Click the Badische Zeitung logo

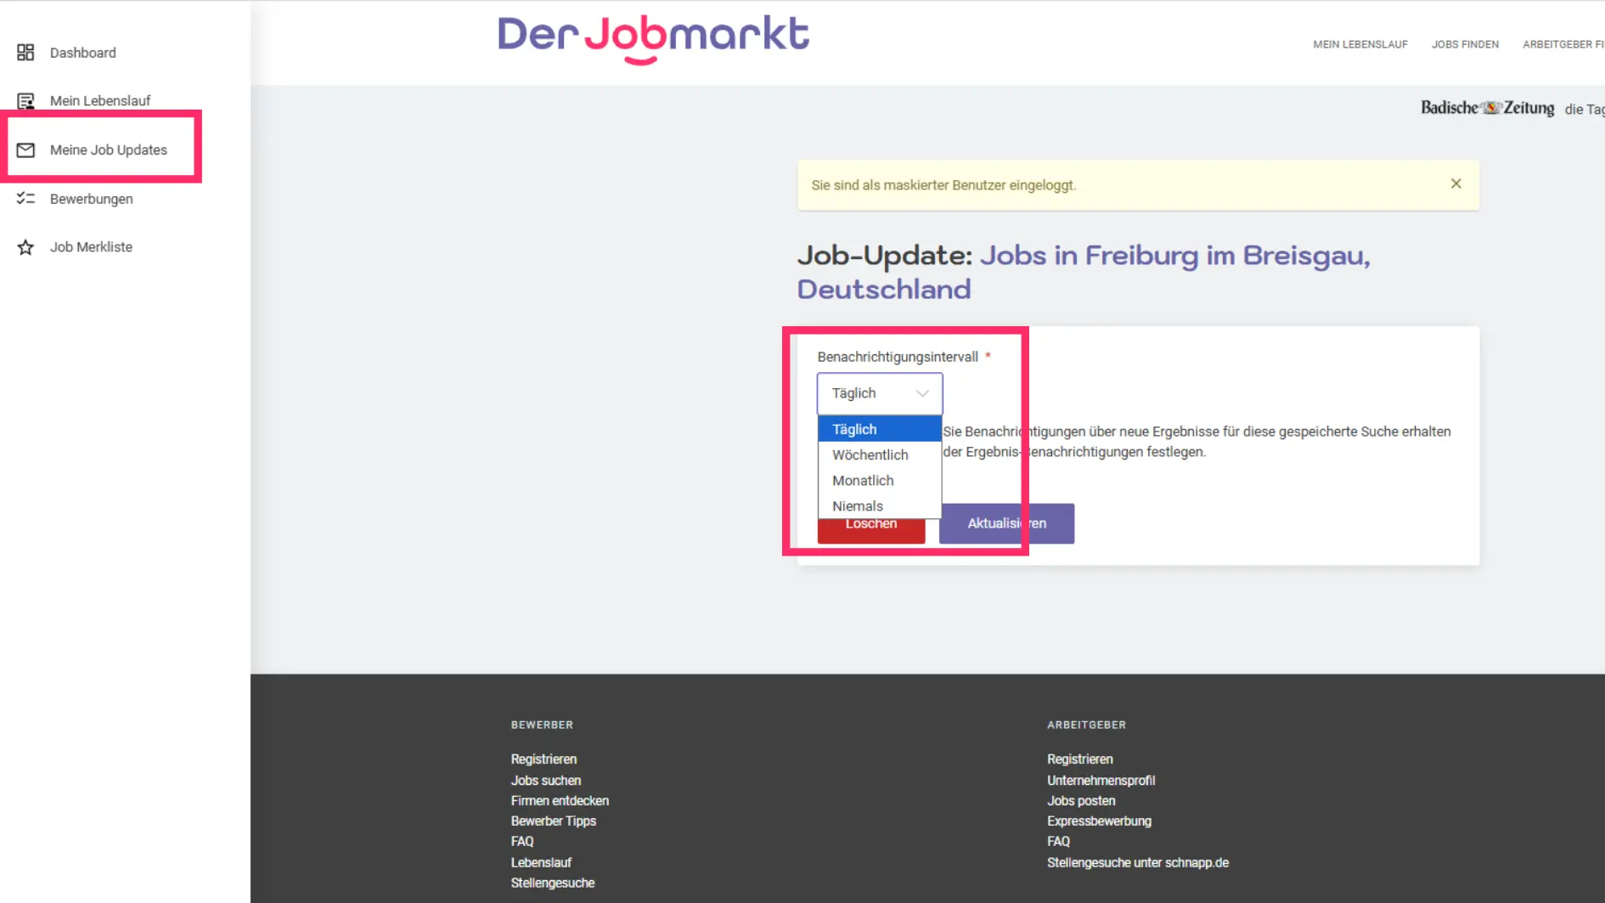coord(1487,108)
